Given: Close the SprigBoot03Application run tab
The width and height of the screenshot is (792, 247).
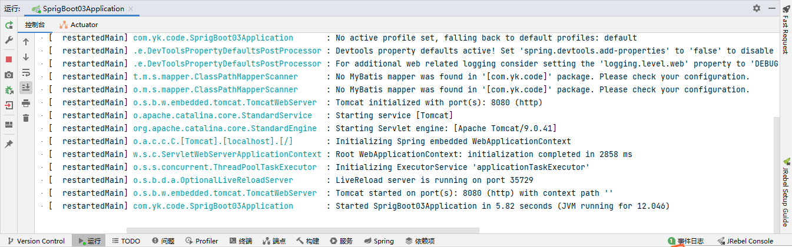Looking at the screenshot, I should point(131,9).
